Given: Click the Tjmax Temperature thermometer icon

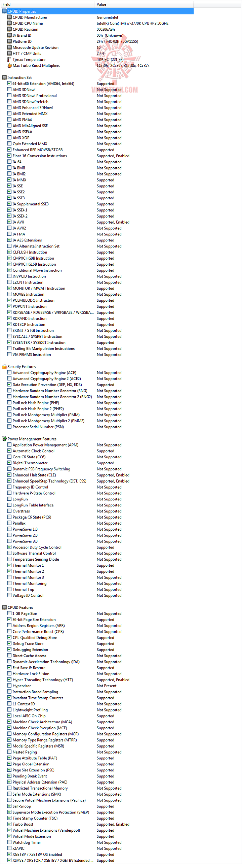Looking at the screenshot, I should [x=9, y=60].
